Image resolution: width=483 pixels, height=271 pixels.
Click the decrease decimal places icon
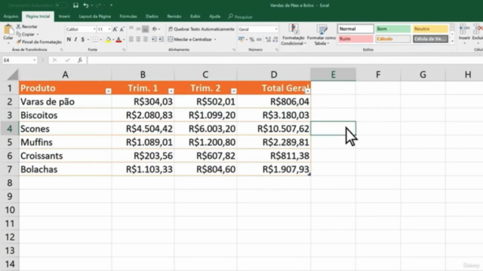click(275, 39)
